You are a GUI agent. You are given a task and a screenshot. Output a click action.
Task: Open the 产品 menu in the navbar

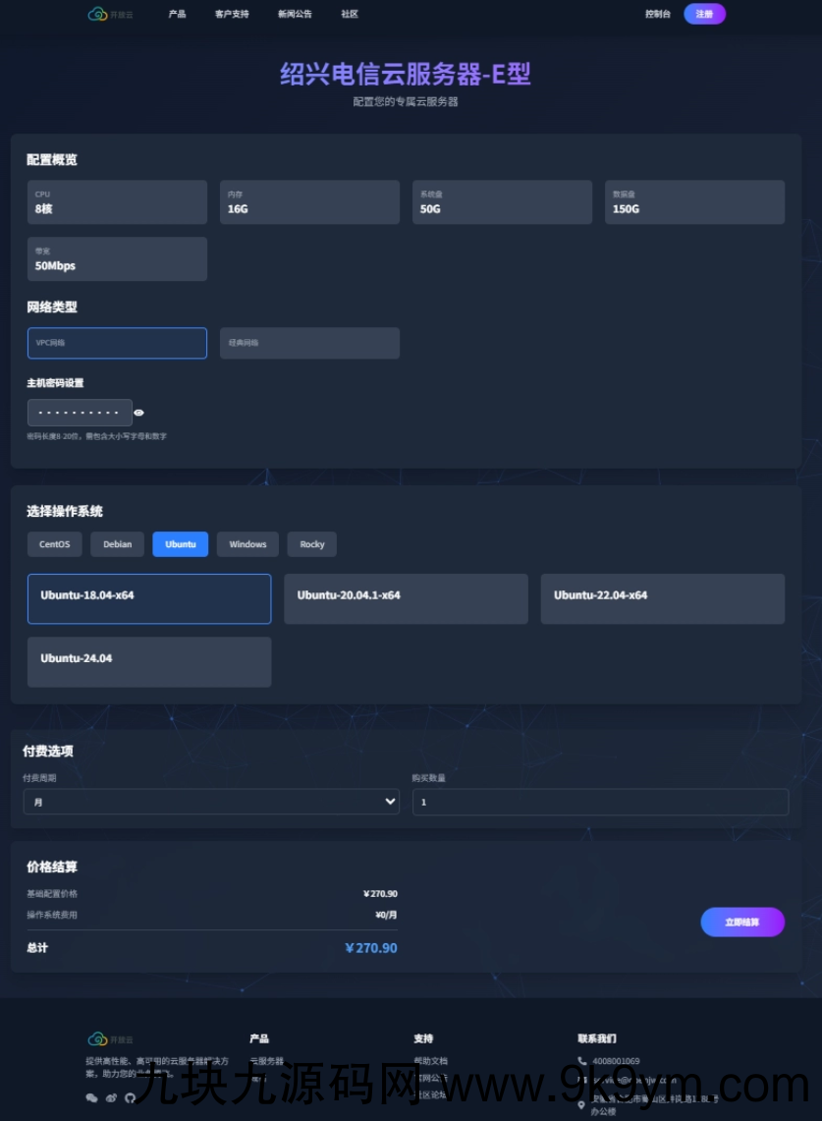(177, 15)
